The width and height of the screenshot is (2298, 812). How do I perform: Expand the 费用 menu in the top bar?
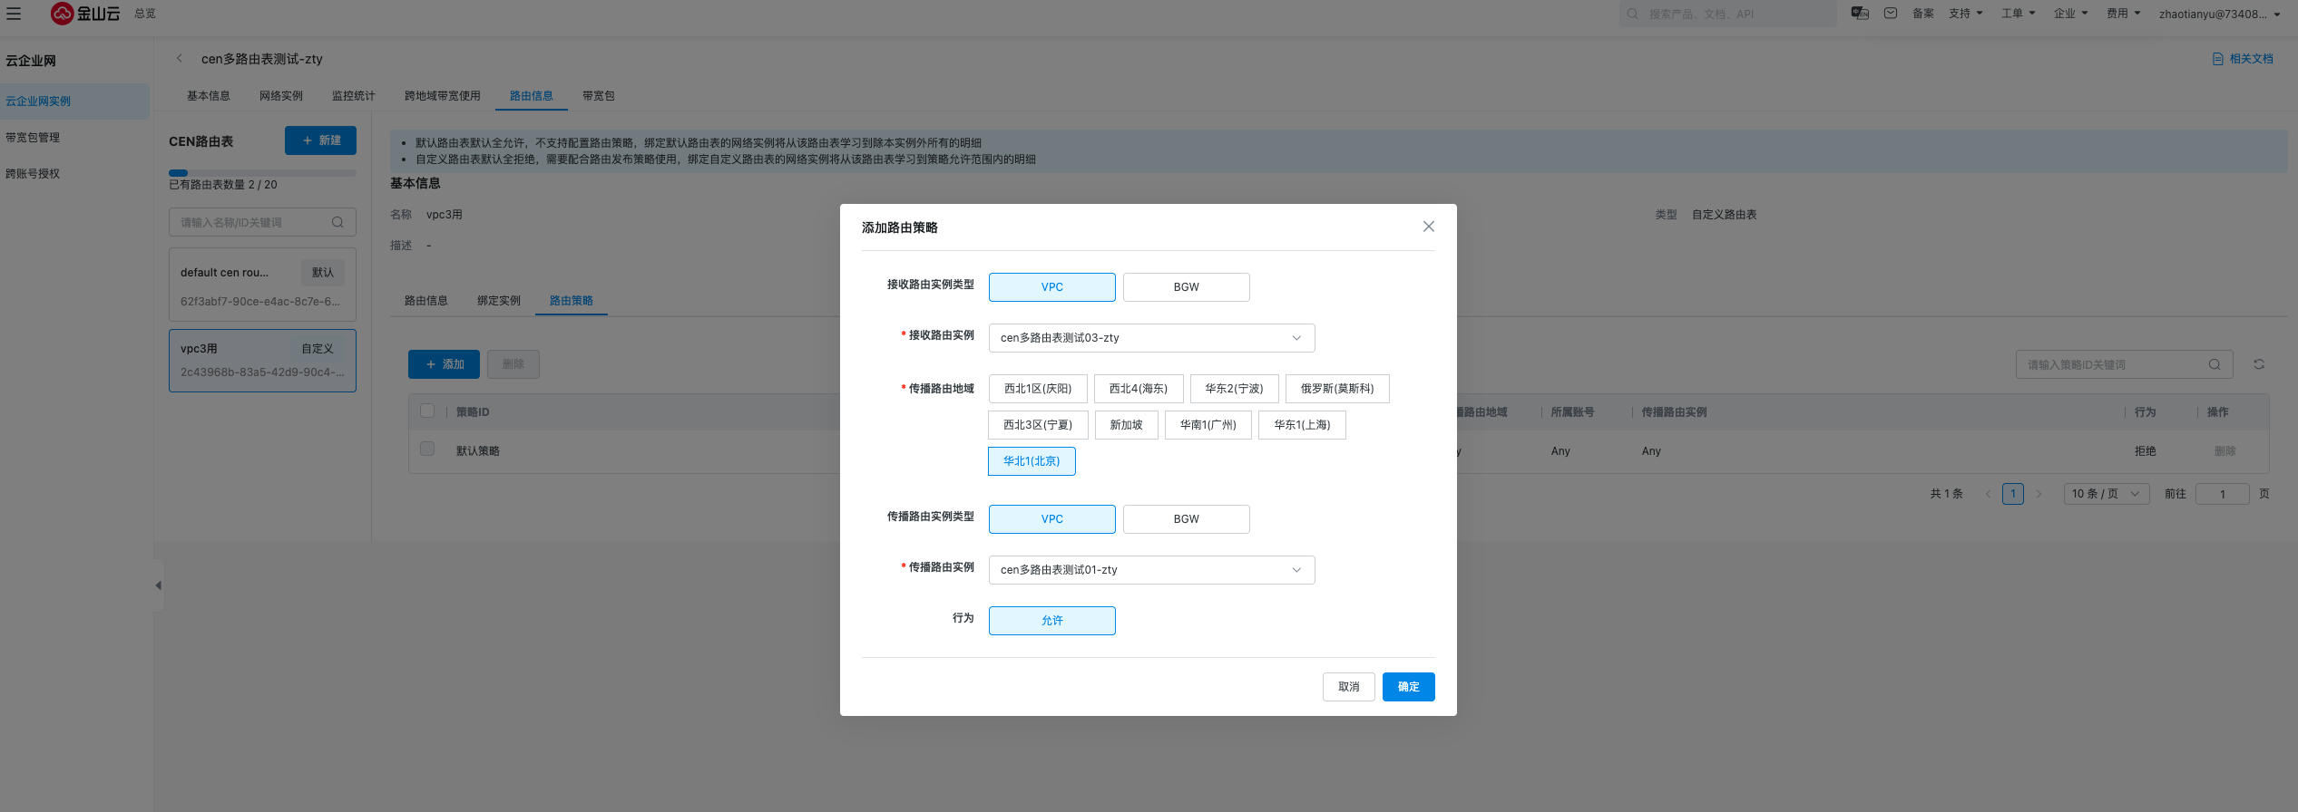[2124, 14]
